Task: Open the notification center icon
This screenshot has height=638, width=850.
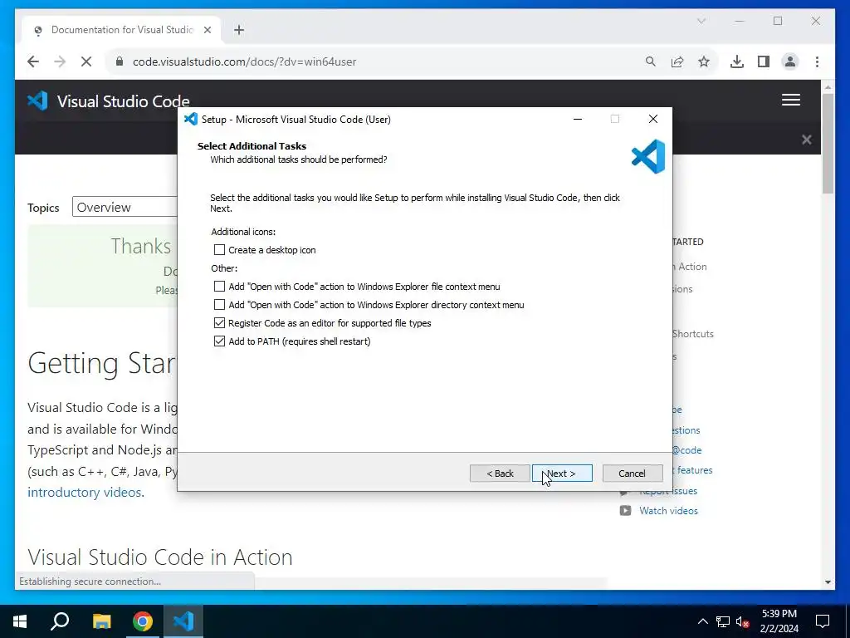Action: (x=823, y=621)
